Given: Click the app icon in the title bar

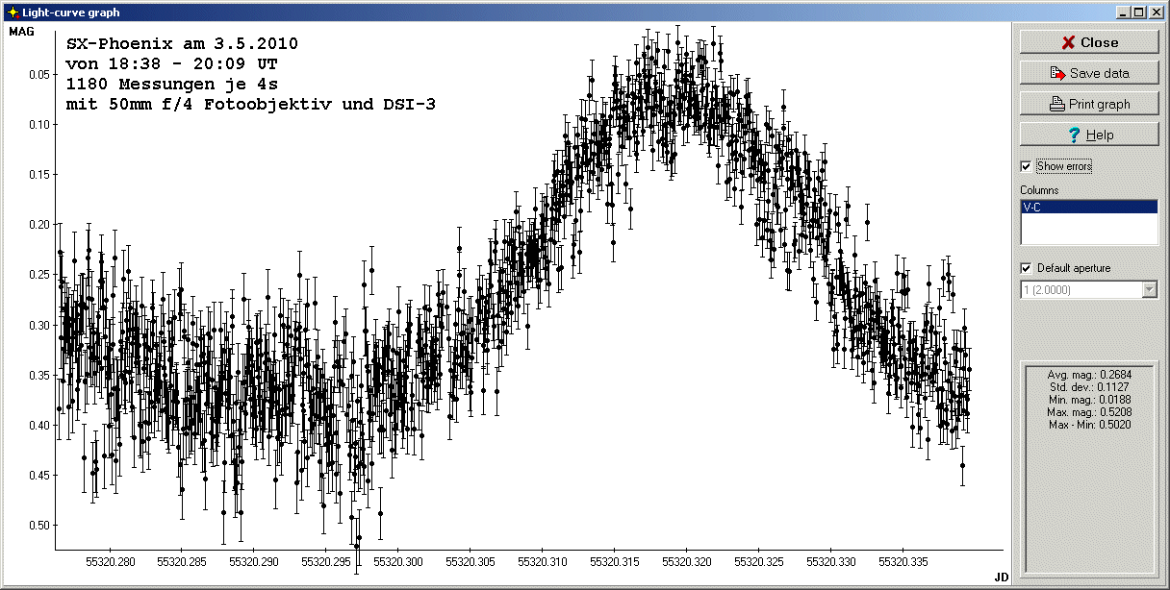Looking at the screenshot, I should tap(12, 12).
